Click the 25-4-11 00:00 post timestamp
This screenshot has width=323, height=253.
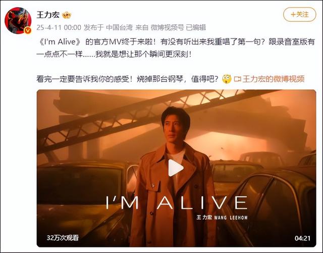pos(59,27)
